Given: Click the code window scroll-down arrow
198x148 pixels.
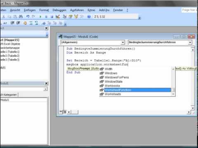Looking at the screenshot, I should [x=193, y=108].
